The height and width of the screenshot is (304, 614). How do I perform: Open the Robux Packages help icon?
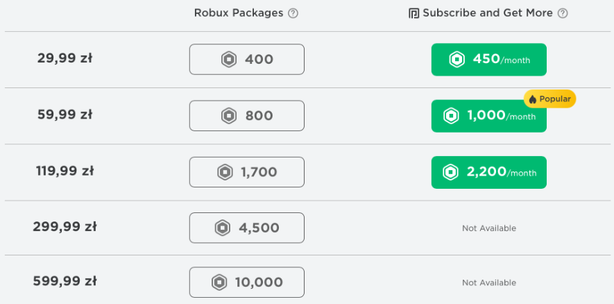(293, 13)
